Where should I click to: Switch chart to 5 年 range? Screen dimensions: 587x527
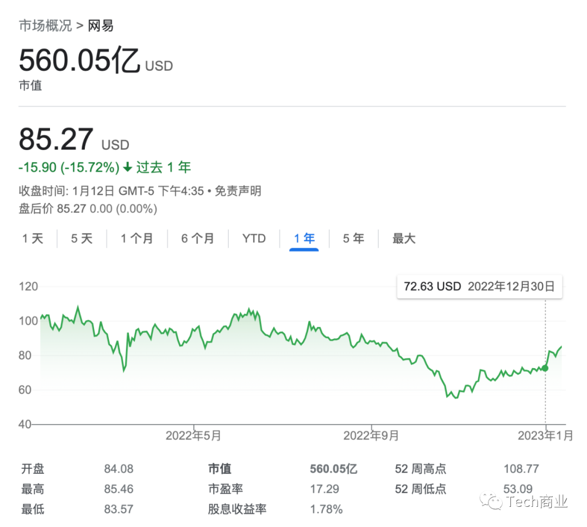pos(353,239)
